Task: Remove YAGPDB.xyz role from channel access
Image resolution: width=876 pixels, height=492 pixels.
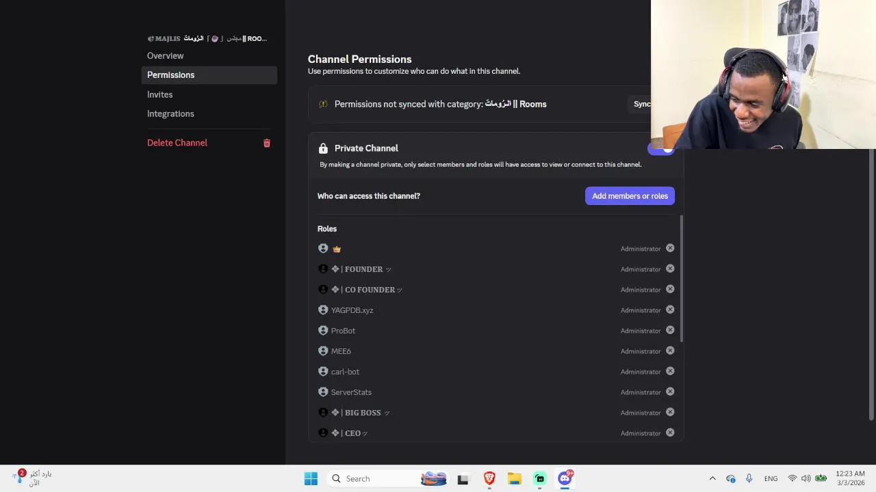Action: point(670,310)
